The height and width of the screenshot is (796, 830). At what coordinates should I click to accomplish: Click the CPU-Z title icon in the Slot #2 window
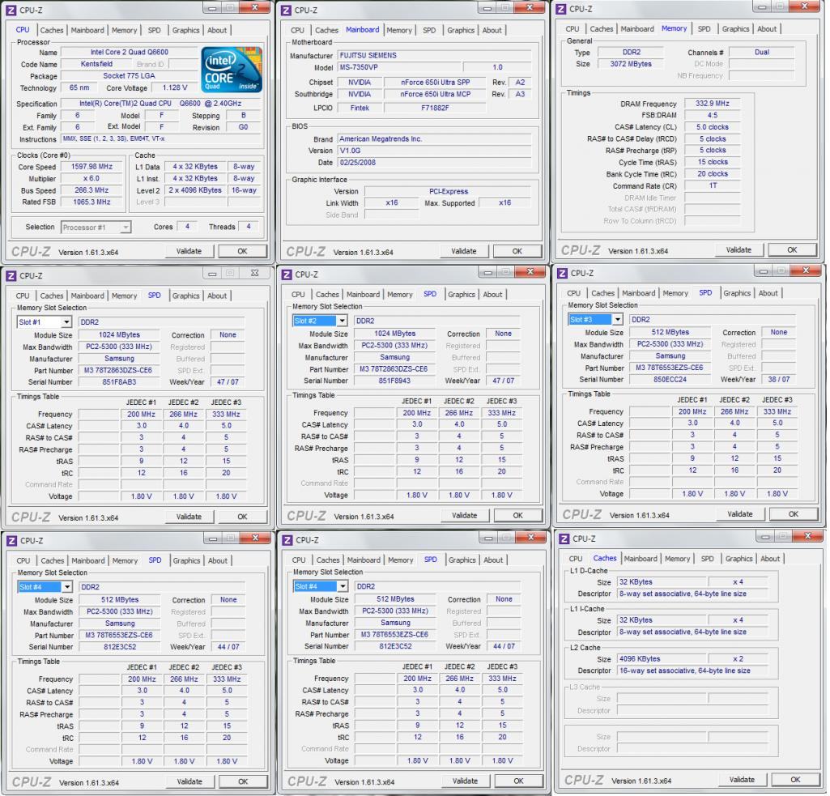pyautogui.click(x=287, y=275)
